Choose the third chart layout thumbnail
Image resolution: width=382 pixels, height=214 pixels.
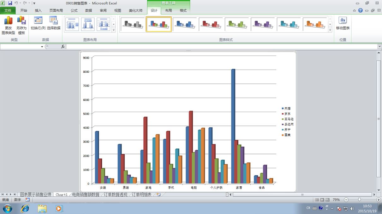(104, 24)
